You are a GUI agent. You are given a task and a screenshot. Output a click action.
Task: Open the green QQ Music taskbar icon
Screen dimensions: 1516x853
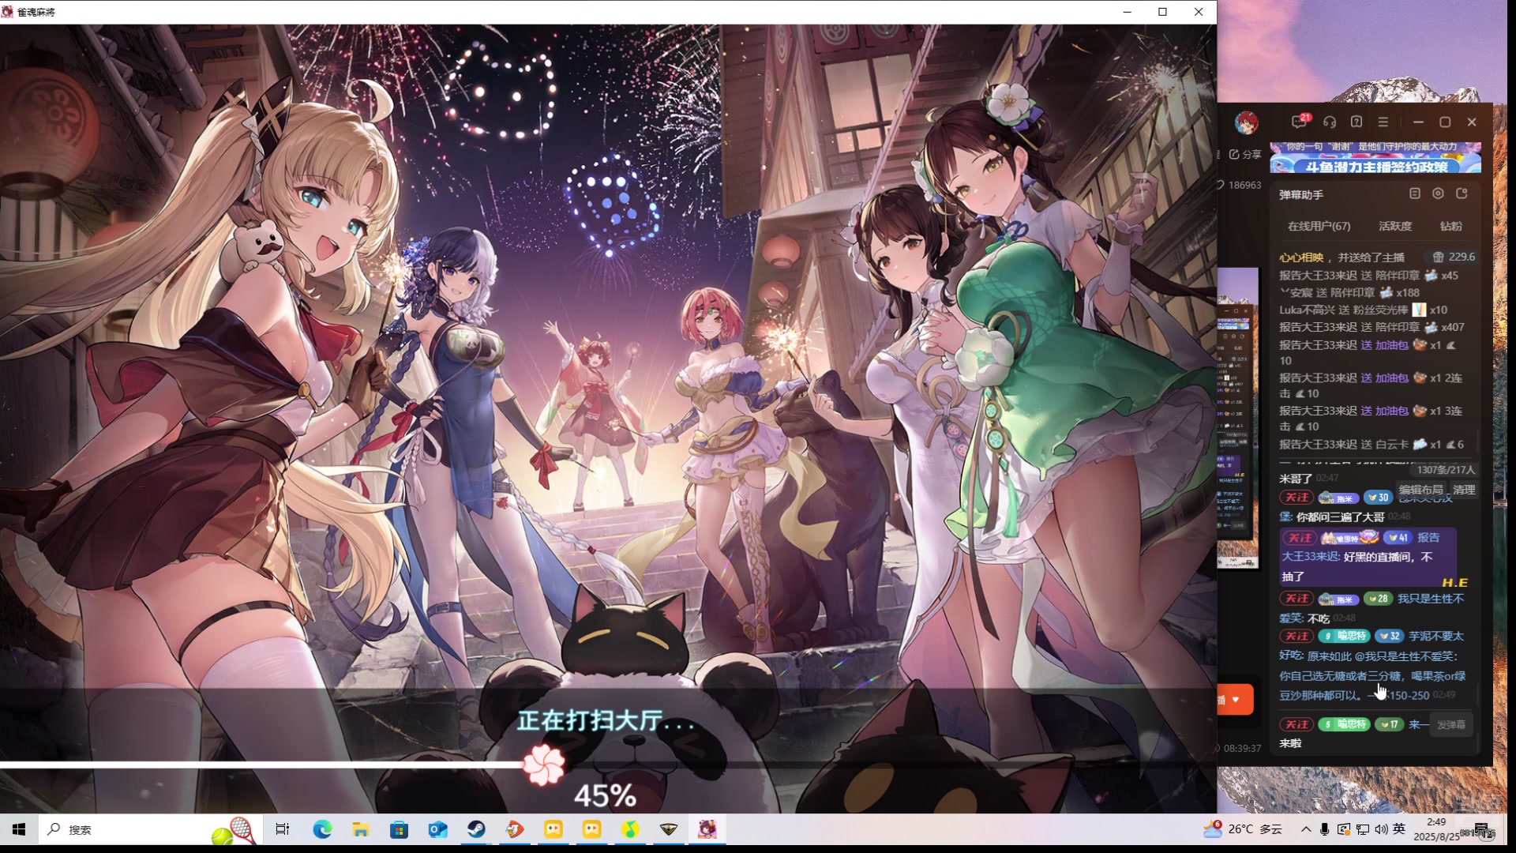pyautogui.click(x=630, y=829)
